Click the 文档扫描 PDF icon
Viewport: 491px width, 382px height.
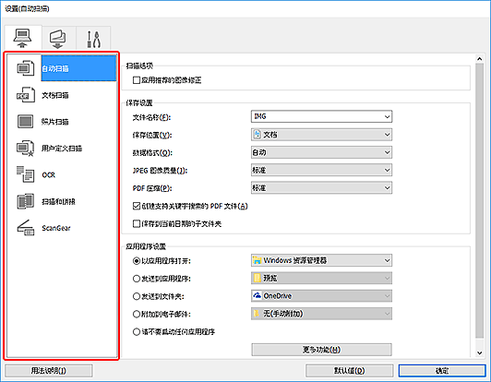(x=25, y=95)
